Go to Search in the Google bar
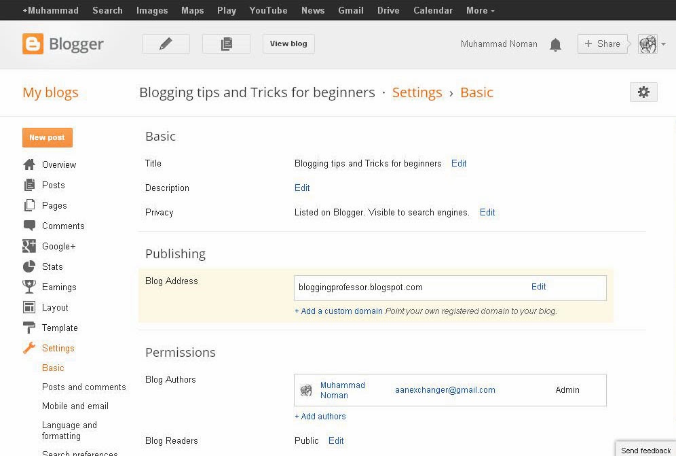 pyautogui.click(x=107, y=10)
